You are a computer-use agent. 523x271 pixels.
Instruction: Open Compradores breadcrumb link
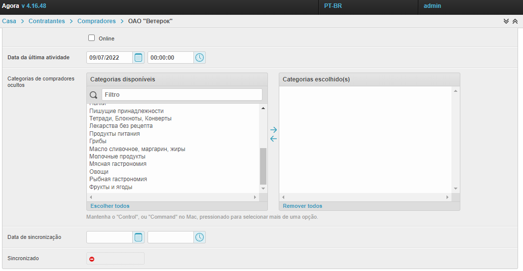click(x=96, y=21)
